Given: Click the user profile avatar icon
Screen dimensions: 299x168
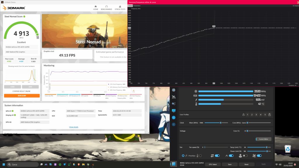Looking at the screenshot, I should (243, 115).
